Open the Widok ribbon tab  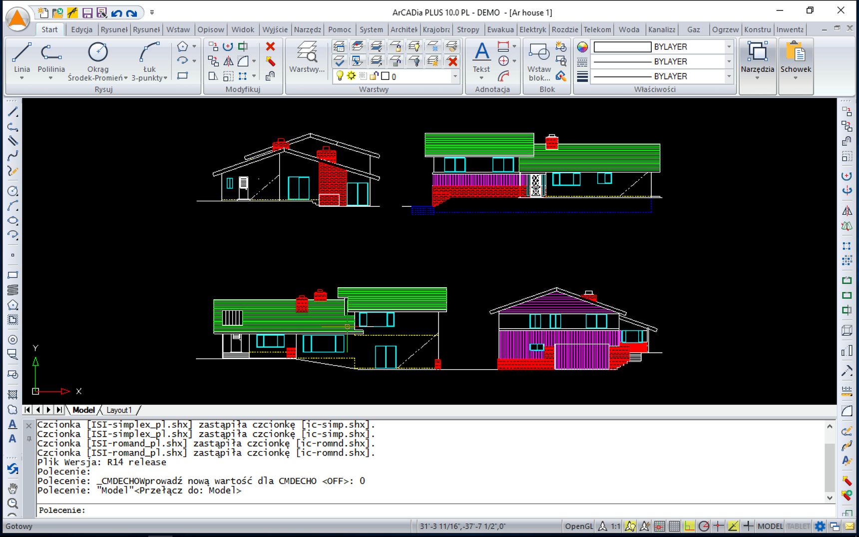coord(243,29)
